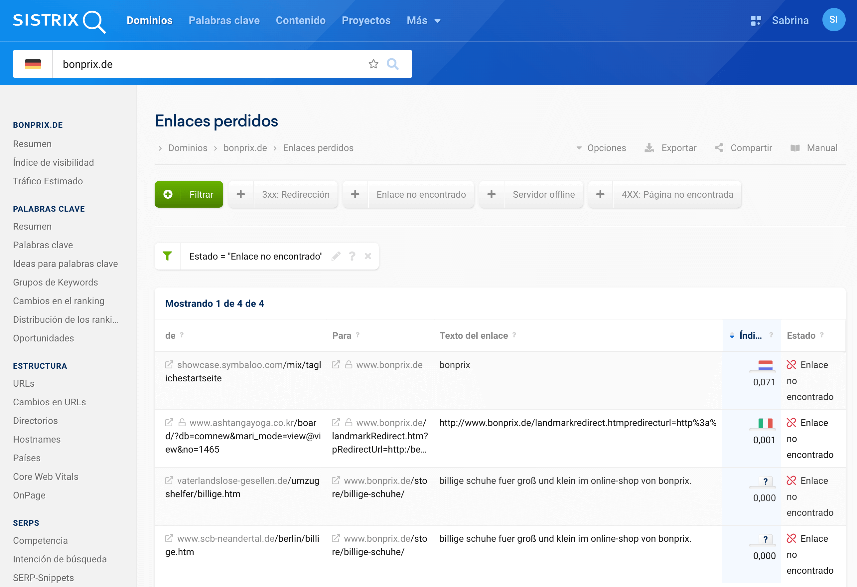Edit the Estado filter with pencil icon
The image size is (857, 587).
[336, 256]
